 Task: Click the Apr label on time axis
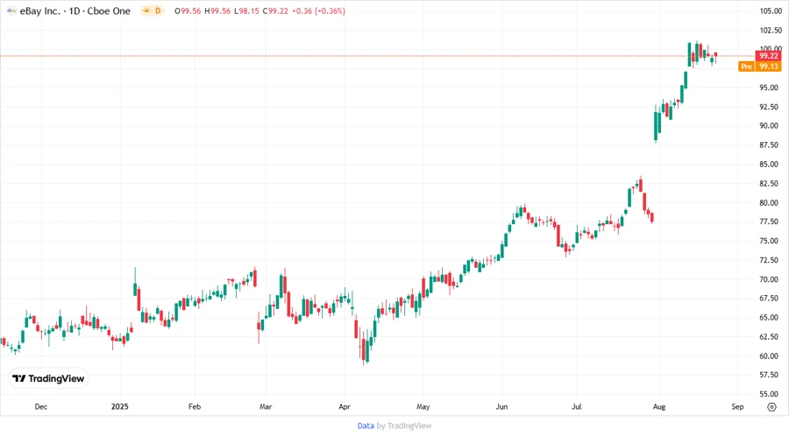345,406
